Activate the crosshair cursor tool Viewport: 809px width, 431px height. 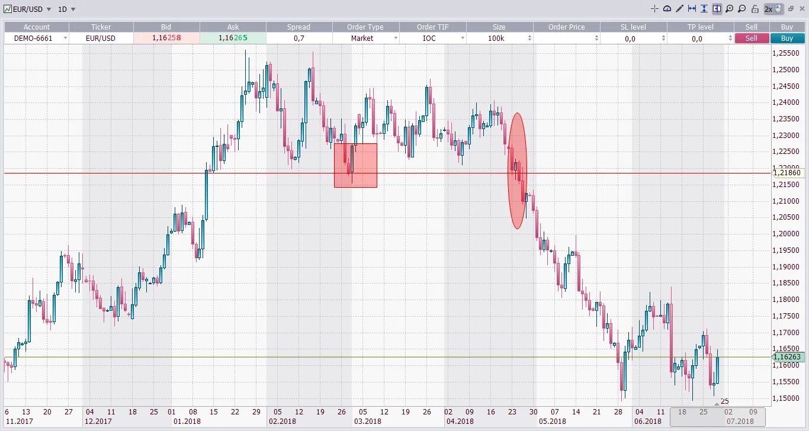tap(654, 9)
